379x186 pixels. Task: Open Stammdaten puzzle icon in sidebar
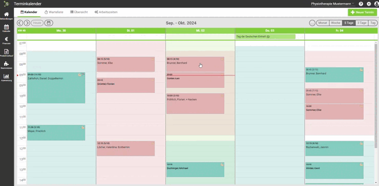click(7, 65)
